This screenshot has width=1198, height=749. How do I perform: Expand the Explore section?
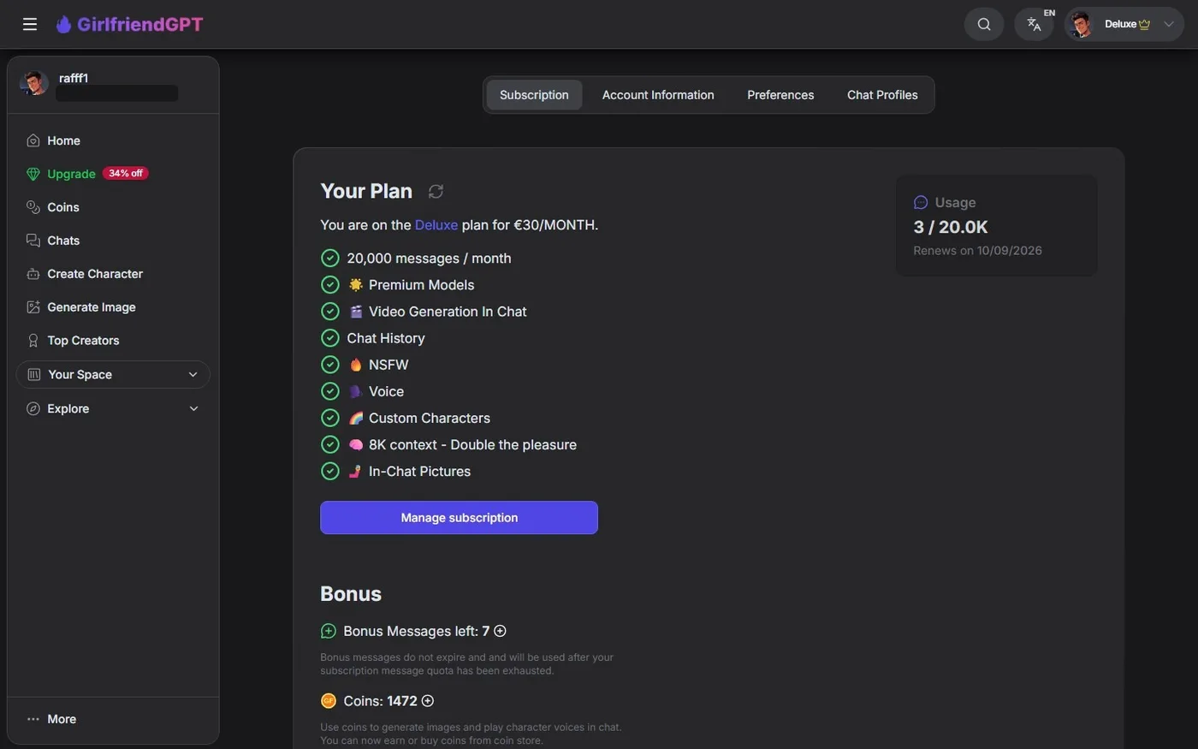pos(113,409)
